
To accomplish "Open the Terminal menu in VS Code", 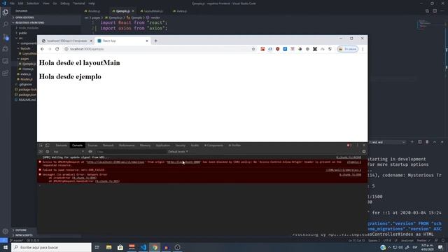I will tap(79, 3).
